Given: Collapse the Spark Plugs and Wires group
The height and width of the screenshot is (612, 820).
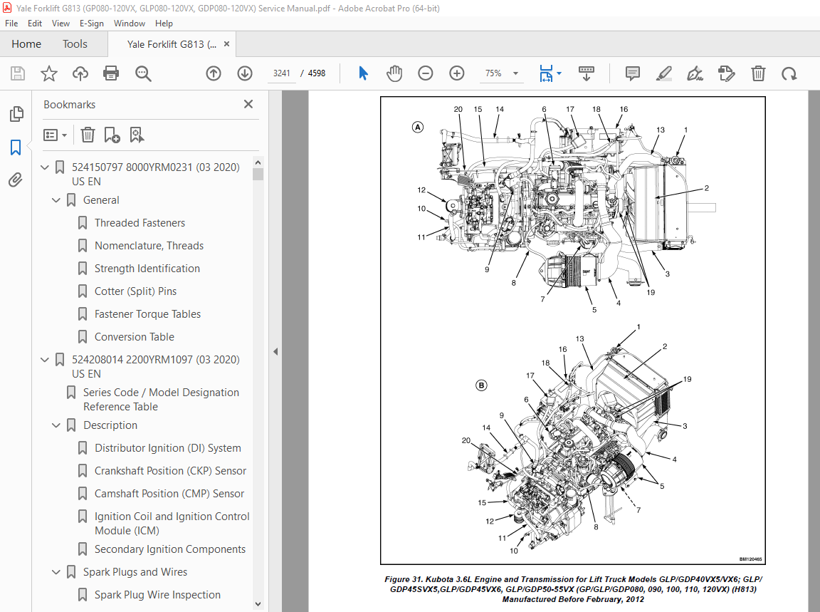Looking at the screenshot, I should 56,572.
